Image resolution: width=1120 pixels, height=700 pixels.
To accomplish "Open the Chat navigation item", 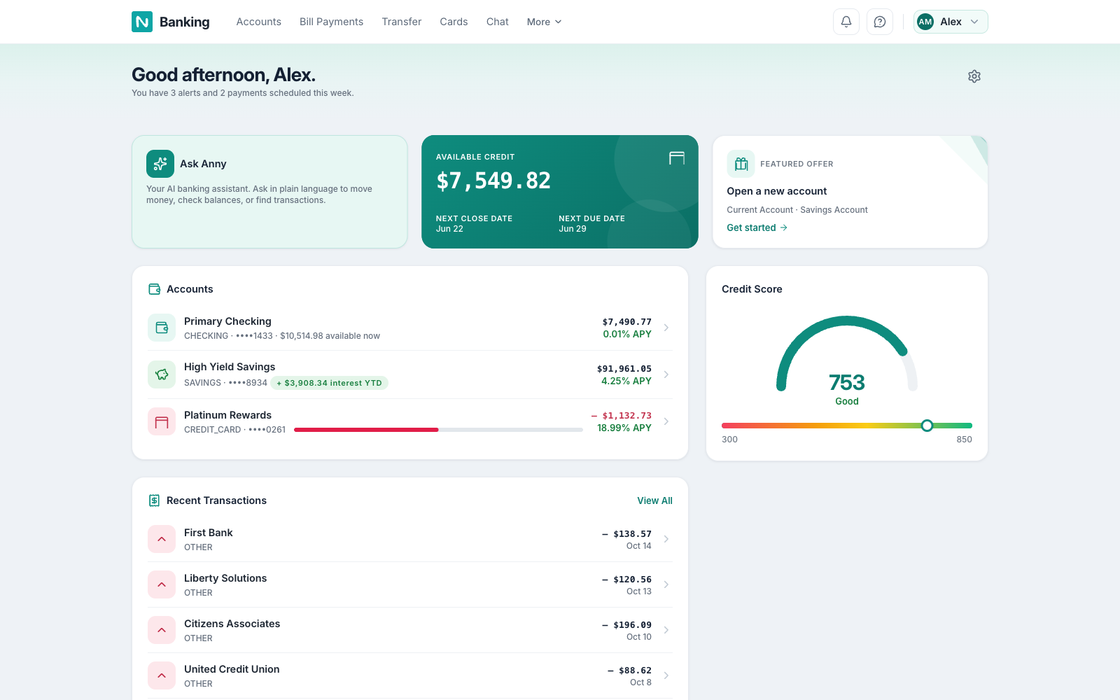I will point(498,22).
